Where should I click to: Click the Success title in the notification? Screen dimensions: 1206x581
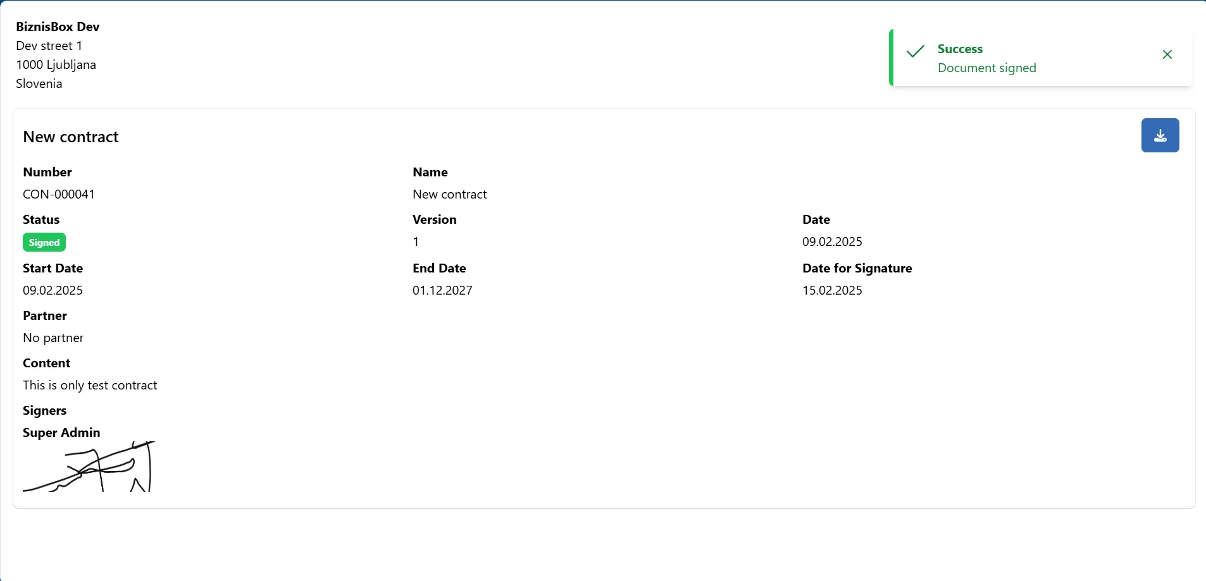960,49
